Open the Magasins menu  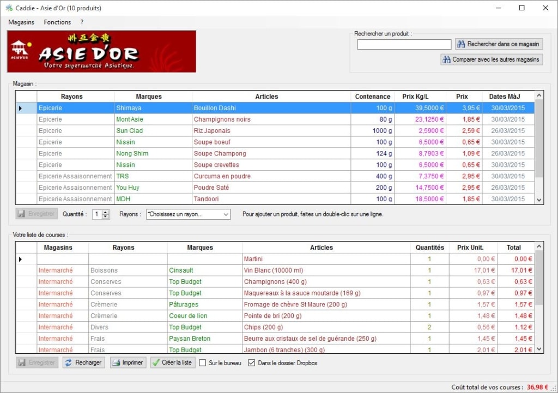(x=21, y=22)
